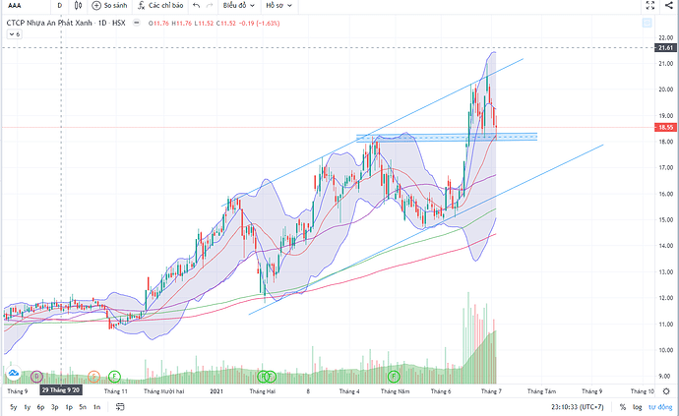Click the So sánh compare button
Screen dimensions: 679x416
110,6
